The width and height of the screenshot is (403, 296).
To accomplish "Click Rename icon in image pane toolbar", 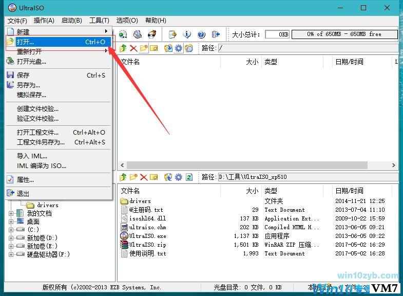I will point(154,48).
